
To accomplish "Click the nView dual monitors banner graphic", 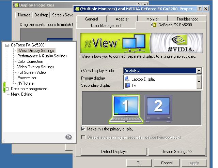I will [134, 43].
